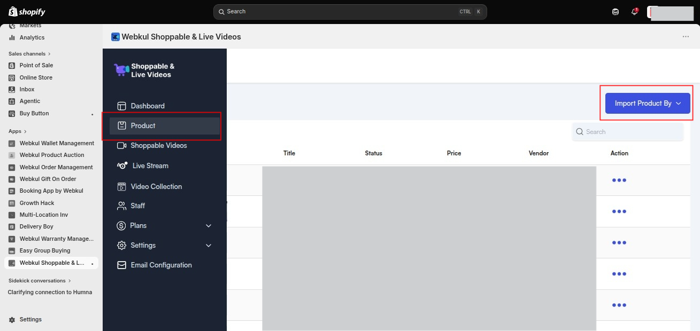This screenshot has width=700, height=331.
Task: Open action menu for third product row
Action: pos(619,242)
